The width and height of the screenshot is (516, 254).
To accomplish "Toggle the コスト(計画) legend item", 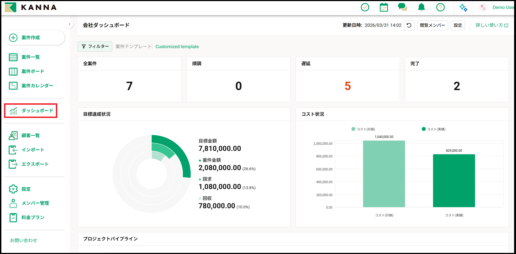I will click(363, 129).
